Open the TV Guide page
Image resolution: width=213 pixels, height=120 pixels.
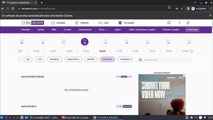pyautogui.click(x=126, y=23)
